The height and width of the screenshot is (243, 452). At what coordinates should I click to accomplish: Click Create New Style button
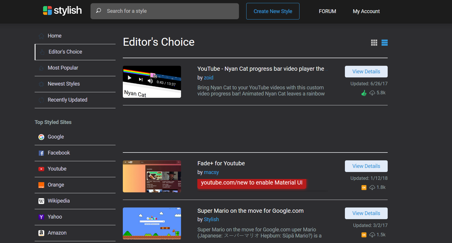(273, 11)
